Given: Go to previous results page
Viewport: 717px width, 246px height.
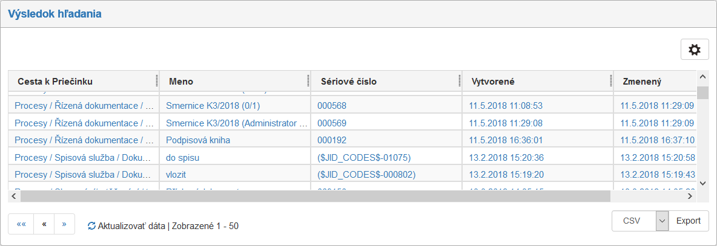Looking at the screenshot, I should (x=44, y=224).
